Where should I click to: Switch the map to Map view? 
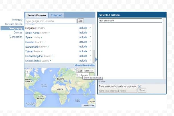click(x=80, y=71)
